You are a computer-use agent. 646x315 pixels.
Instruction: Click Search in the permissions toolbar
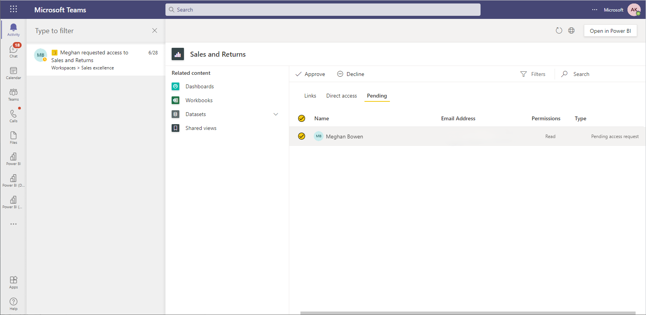coord(575,74)
